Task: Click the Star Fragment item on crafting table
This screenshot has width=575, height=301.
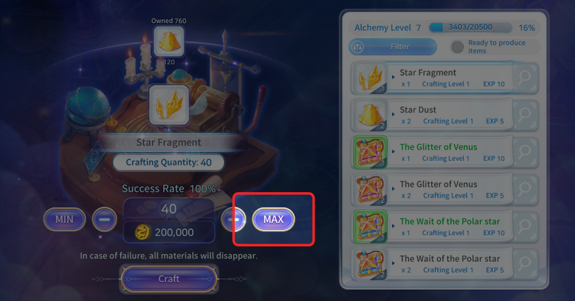Action: [x=169, y=105]
